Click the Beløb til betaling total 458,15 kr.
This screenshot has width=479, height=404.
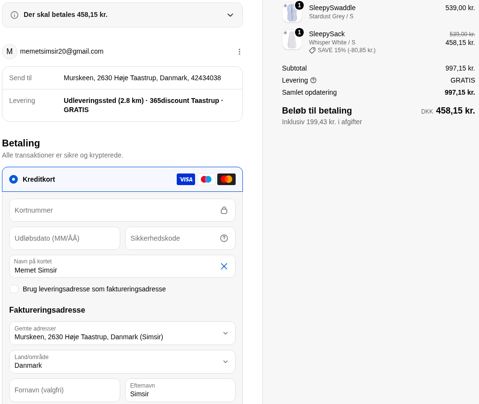click(455, 111)
